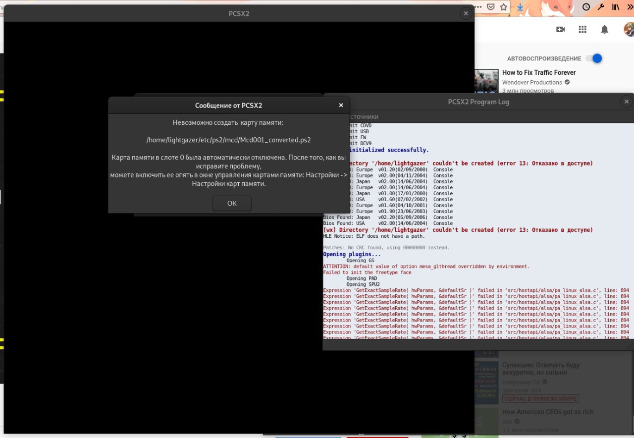
Task: Click the 'Opening GS' log line
Action: [360, 261]
